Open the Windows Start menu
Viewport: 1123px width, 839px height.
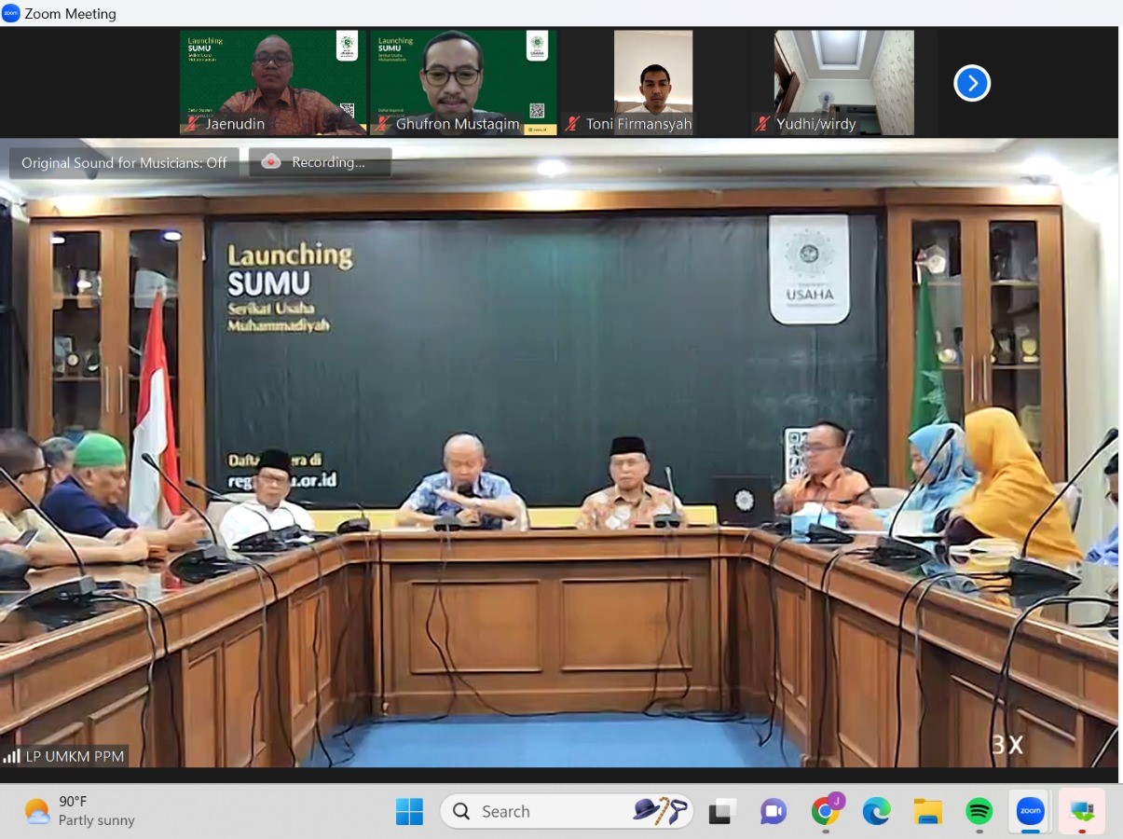click(409, 812)
